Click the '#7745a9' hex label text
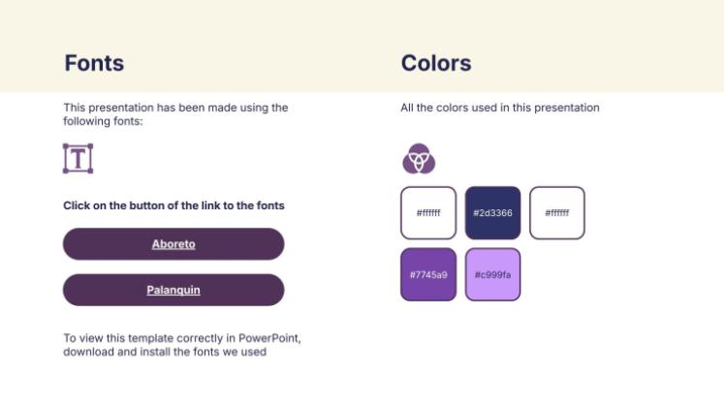The width and height of the screenshot is (724, 407). coord(428,275)
